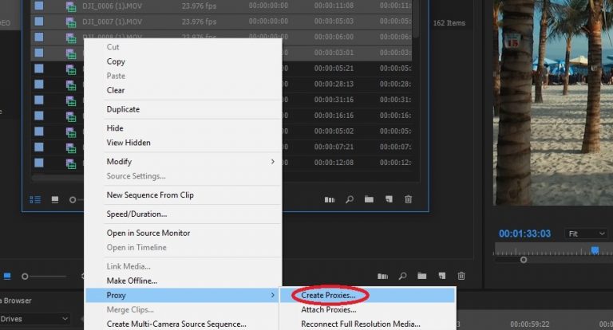The image size is (613, 330).
Task: Click the label color box of DJI_0006 (1).MOV
Action: point(38,6)
